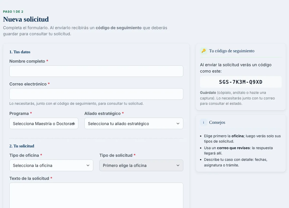Click the Tu código de seguimiento heading
The width and height of the screenshot is (289, 208).
pyautogui.click(x=232, y=51)
